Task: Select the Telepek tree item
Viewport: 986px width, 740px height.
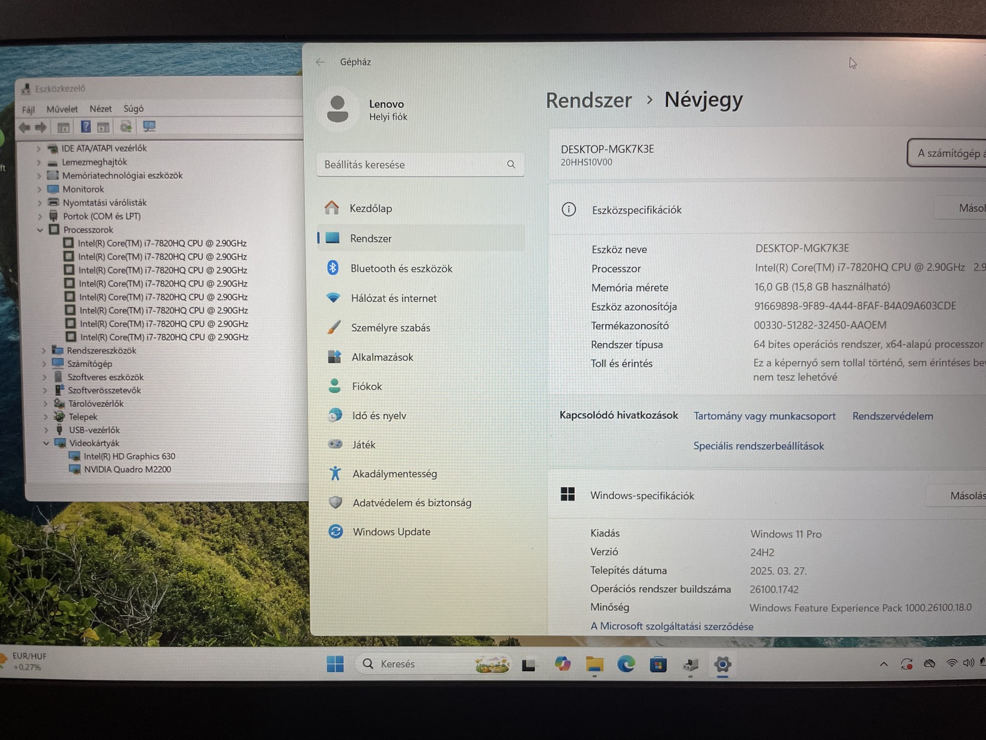Action: click(x=83, y=417)
